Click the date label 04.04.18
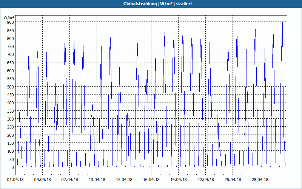 click(x=43, y=180)
